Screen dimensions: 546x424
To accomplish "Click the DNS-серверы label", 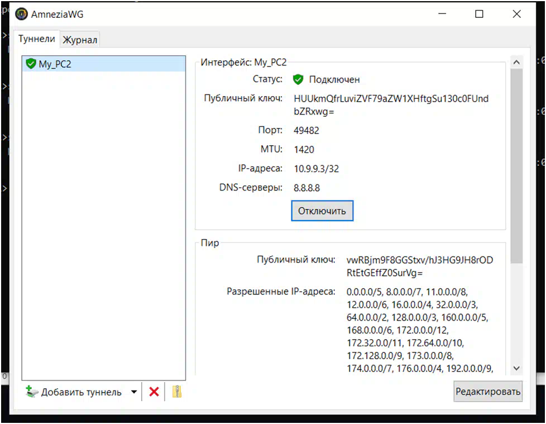I will pyautogui.click(x=251, y=188).
